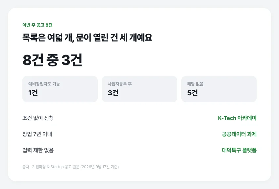Click the 해당 없음 caption text
Screen dimensions: 279x189
click(x=195, y=84)
